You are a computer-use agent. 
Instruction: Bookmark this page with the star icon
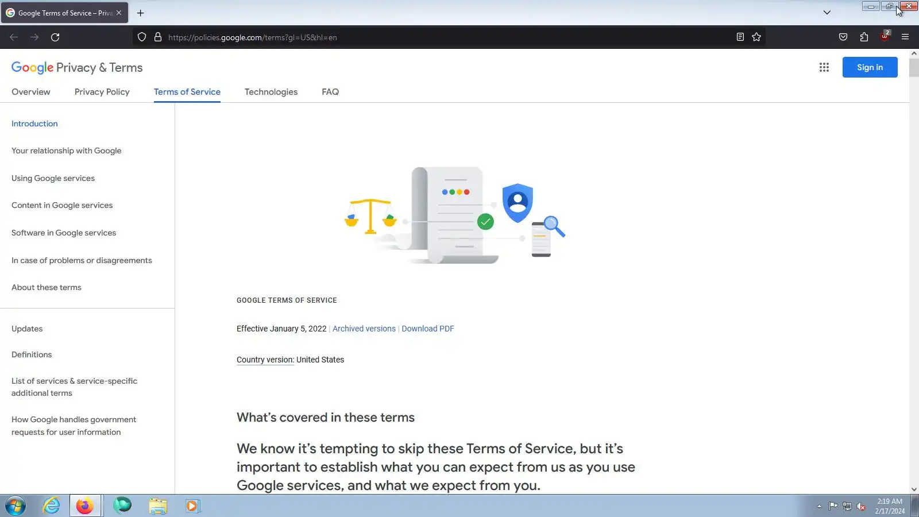[x=756, y=37]
